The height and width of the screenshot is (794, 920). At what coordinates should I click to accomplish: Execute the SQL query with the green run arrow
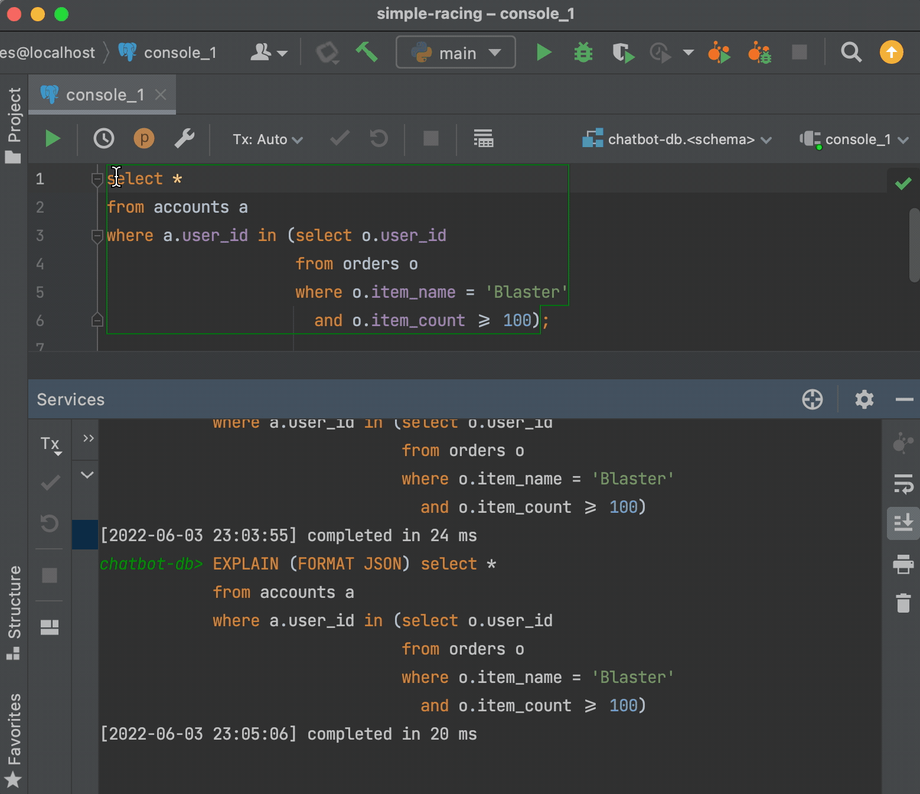coord(52,139)
